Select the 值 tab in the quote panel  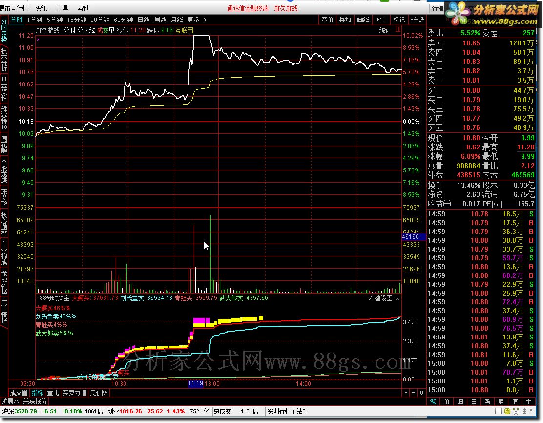click(x=515, y=401)
